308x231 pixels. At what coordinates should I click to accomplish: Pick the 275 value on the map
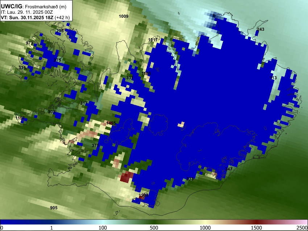(57, 60)
